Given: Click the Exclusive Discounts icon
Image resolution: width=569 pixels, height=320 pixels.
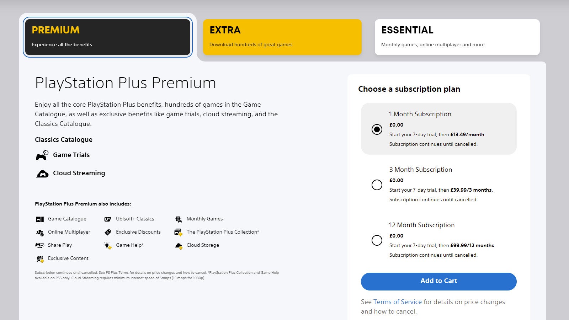Looking at the screenshot, I should click(107, 232).
